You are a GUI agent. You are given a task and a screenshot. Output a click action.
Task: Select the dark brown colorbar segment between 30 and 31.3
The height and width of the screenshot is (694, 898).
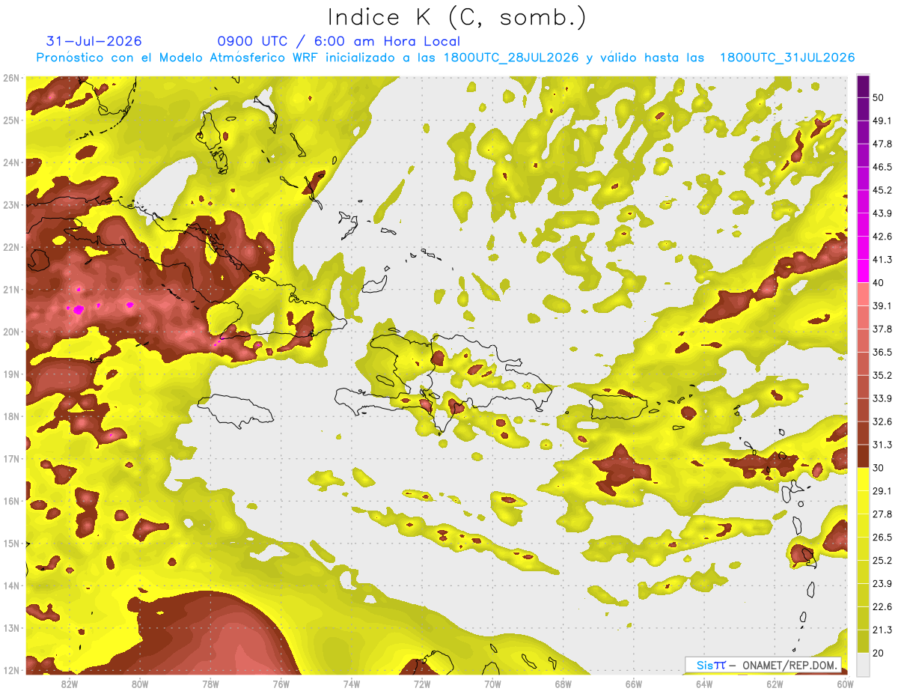coord(863,456)
